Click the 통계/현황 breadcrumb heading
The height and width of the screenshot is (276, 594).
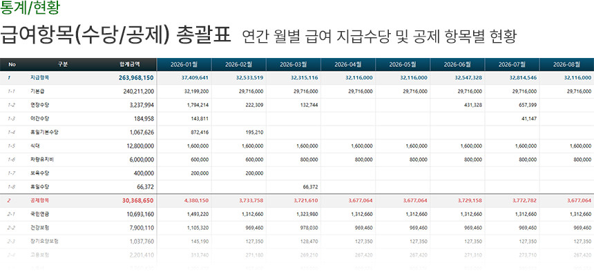pyautogui.click(x=30, y=9)
